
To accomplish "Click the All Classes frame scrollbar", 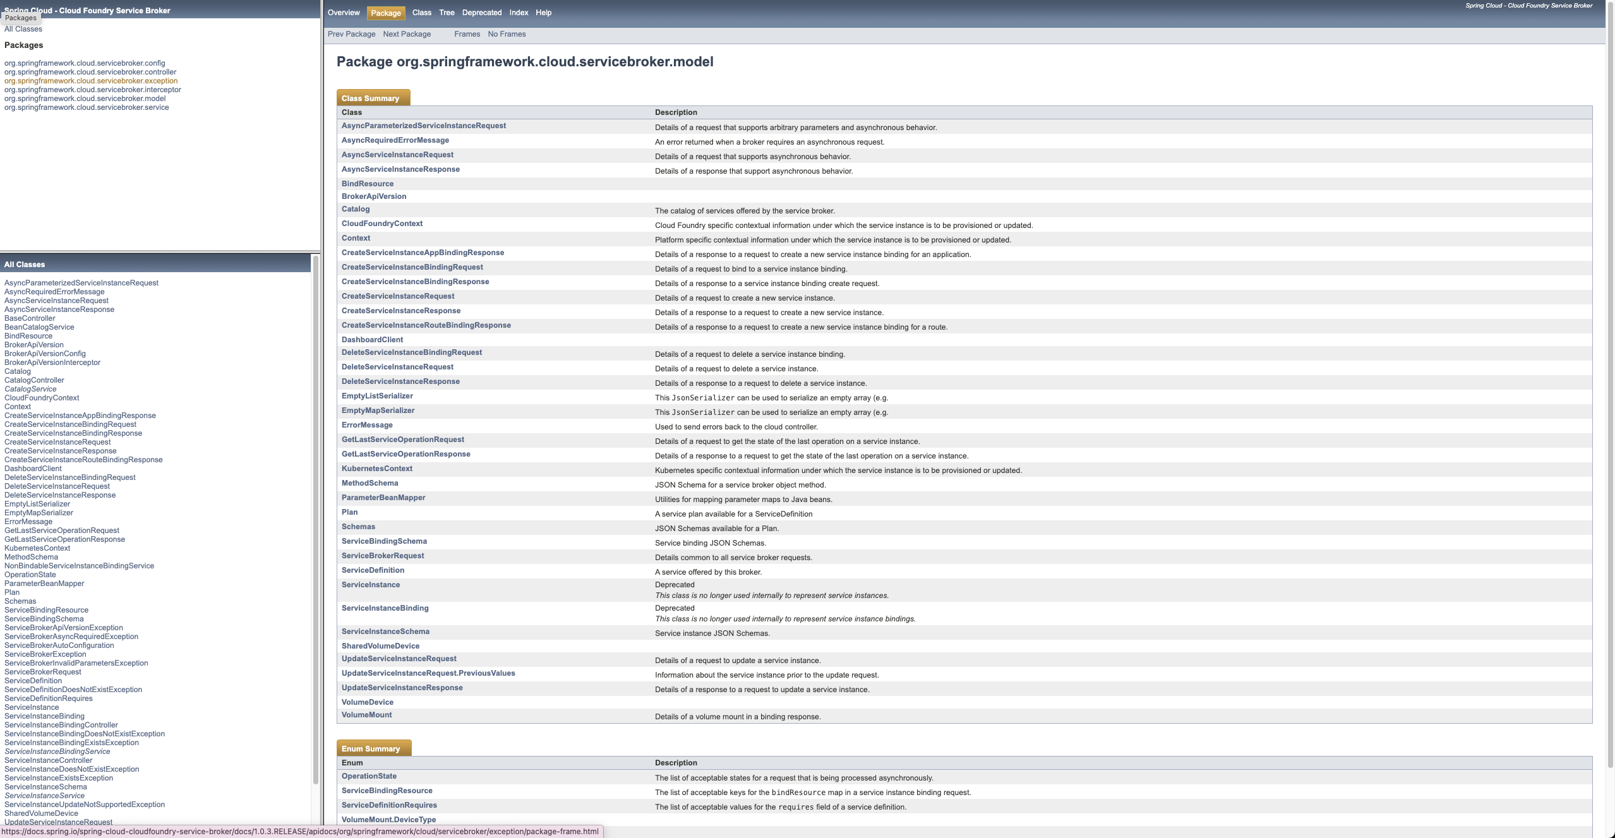I will (315, 518).
